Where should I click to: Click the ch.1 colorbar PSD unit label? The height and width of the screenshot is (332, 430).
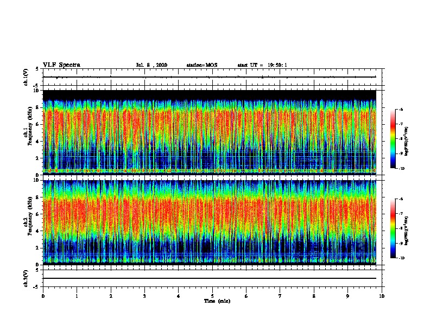click(407, 142)
